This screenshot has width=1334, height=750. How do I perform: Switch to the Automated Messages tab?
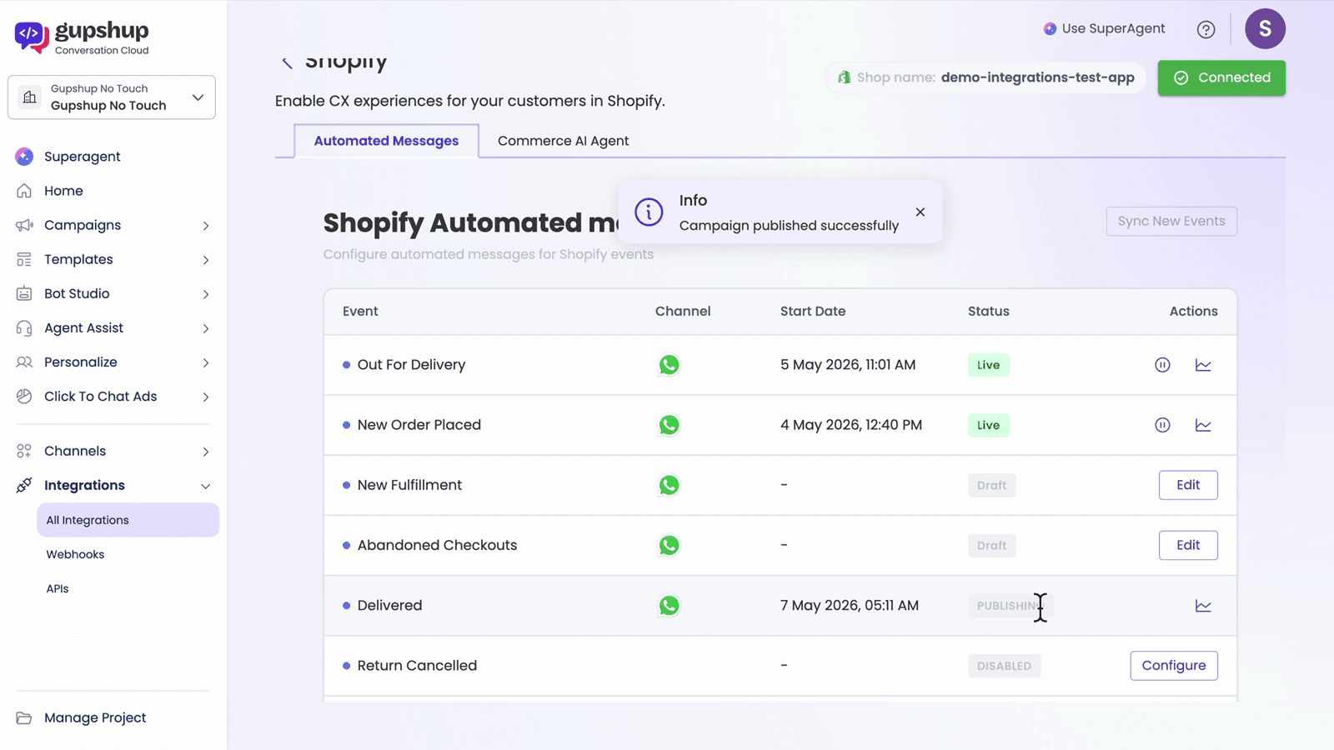[386, 141]
